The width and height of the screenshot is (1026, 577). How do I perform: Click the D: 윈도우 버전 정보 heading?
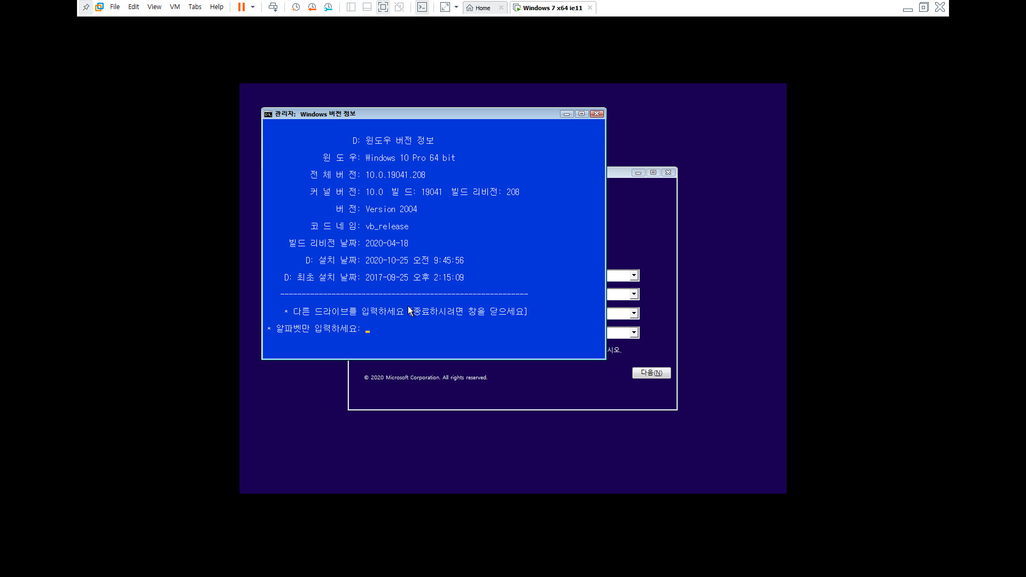coord(393,141)
